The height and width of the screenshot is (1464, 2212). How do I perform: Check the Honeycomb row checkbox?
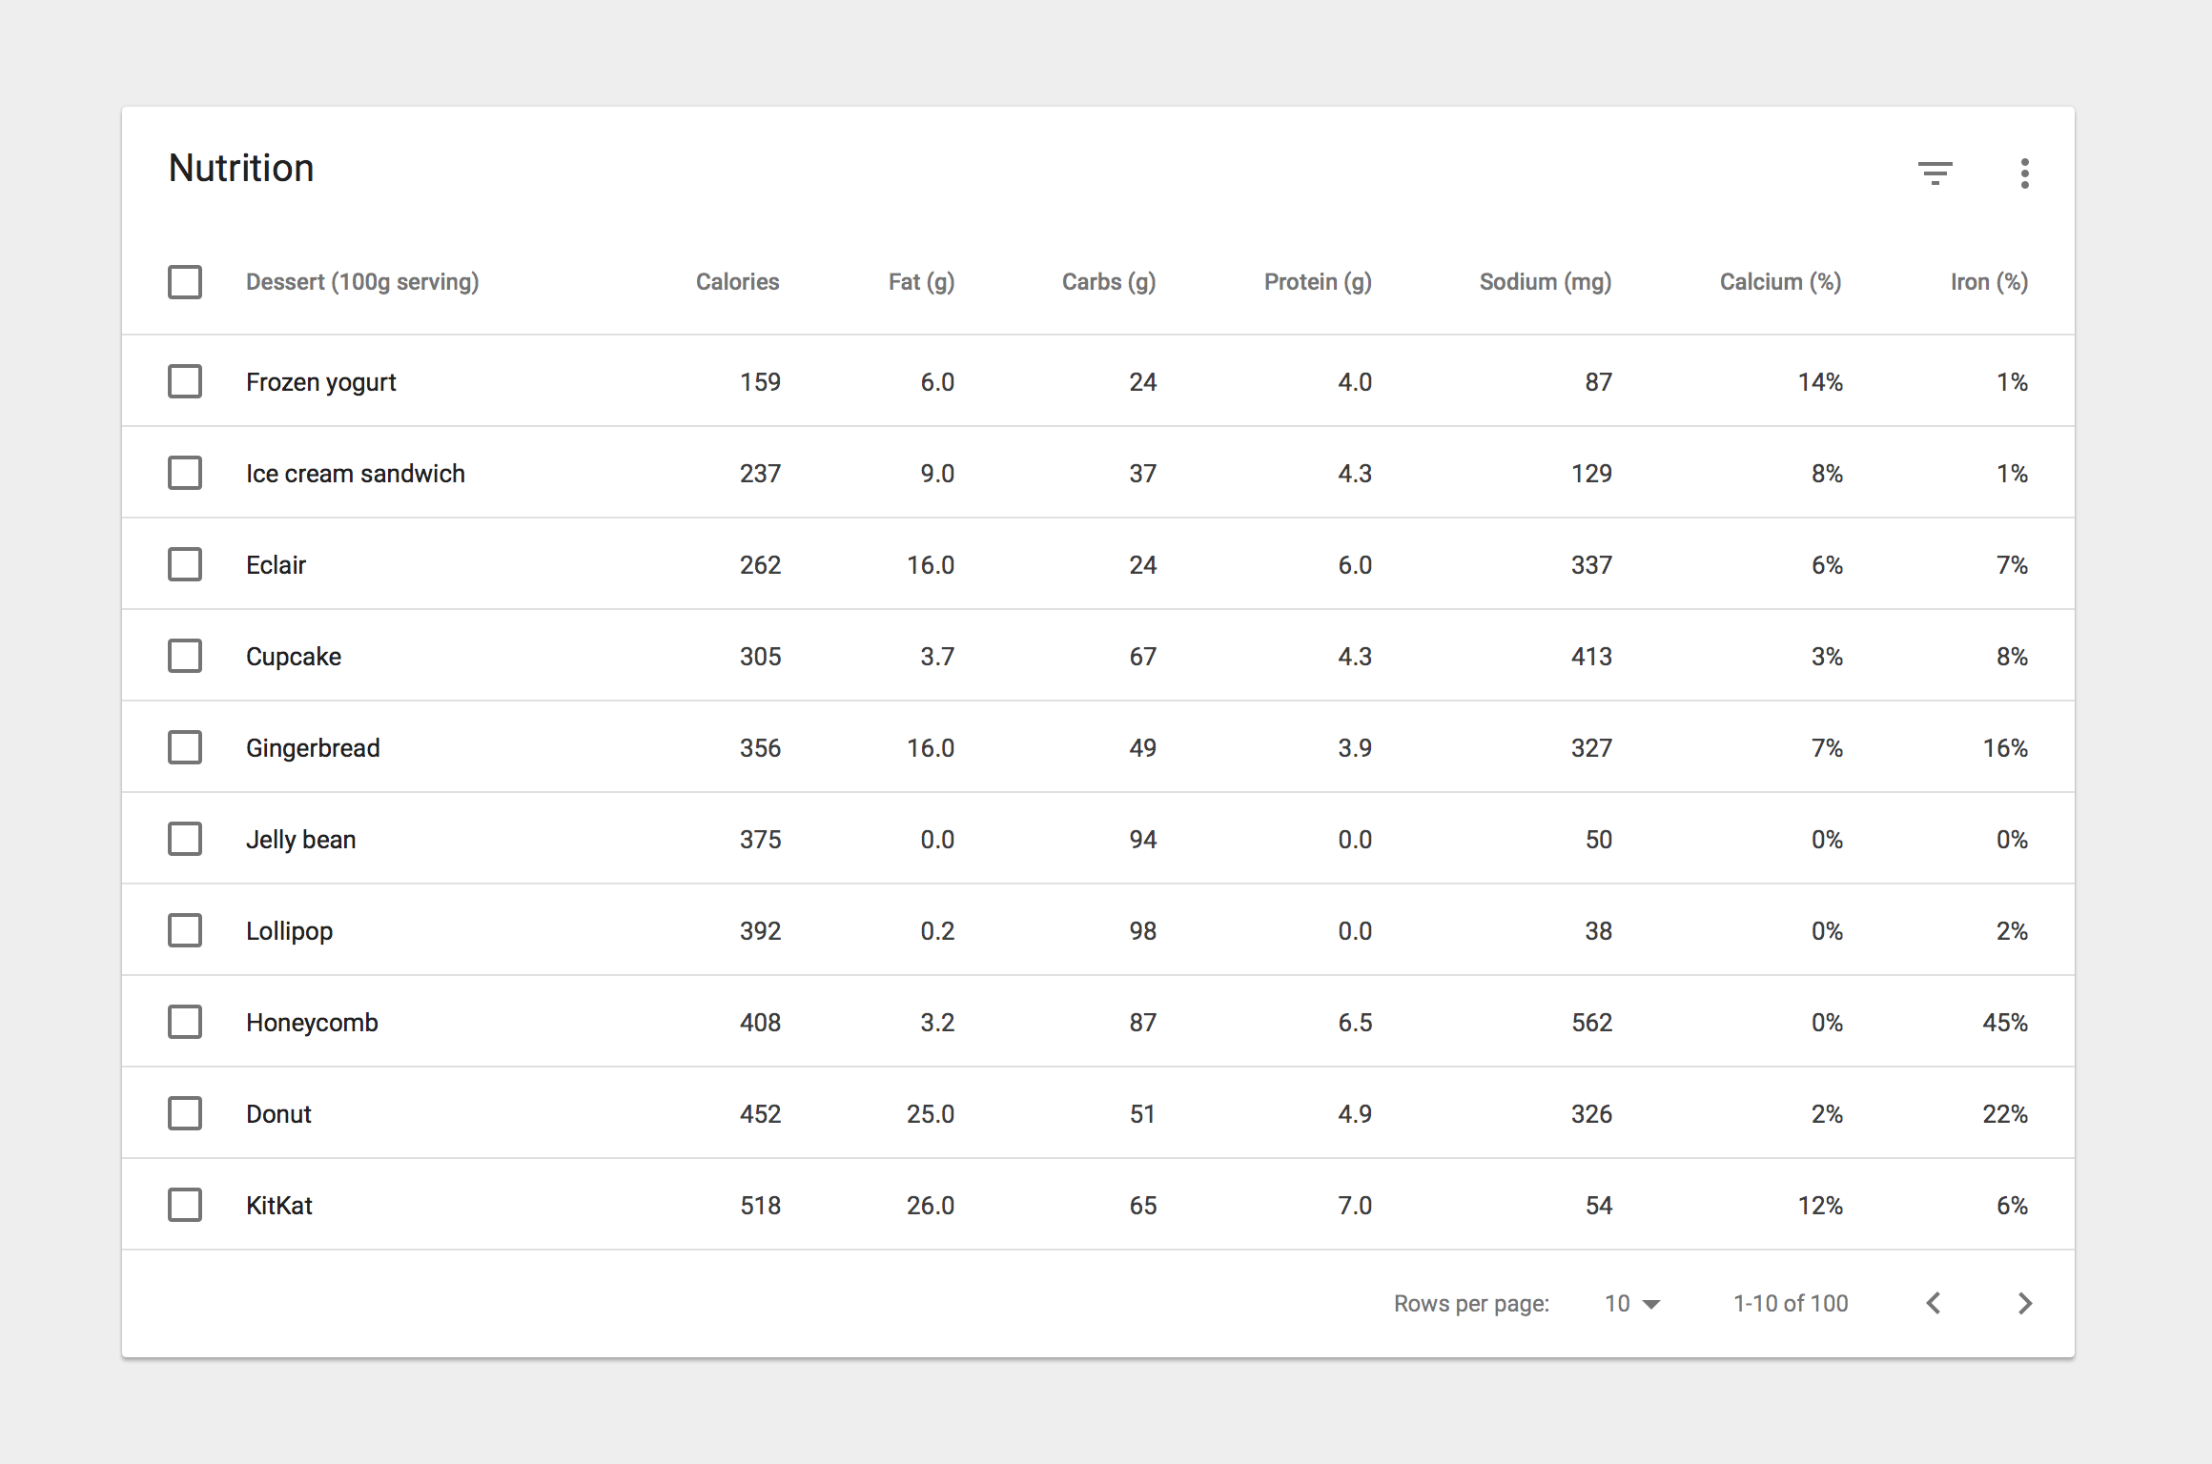[185, 1022]
